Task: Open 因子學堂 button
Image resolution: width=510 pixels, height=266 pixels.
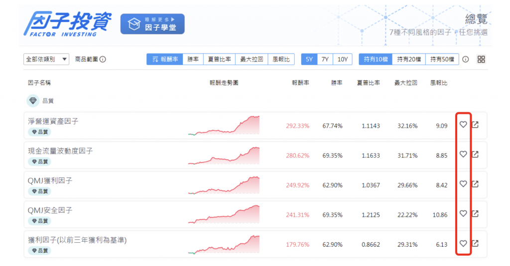Action: (x=152, y=24)
